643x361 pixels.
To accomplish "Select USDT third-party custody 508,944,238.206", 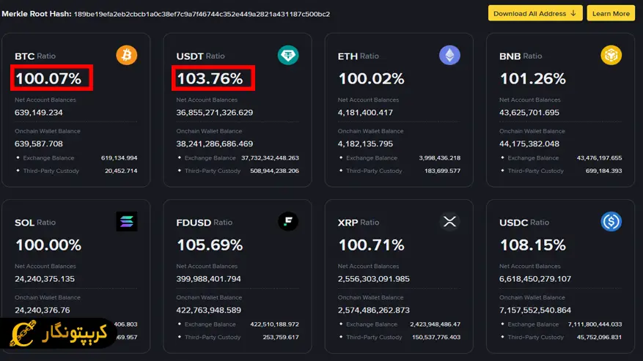I will click(275, 171).
